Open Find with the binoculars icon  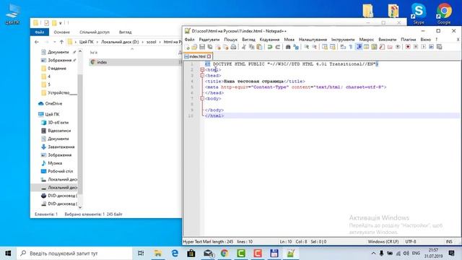288,47
